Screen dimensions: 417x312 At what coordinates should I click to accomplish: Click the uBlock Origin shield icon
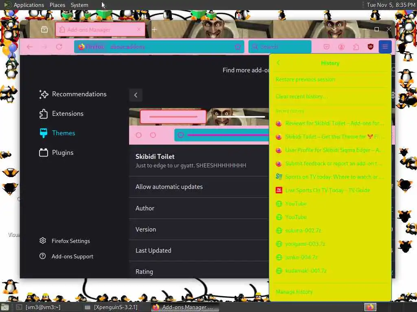coord(371,47)
